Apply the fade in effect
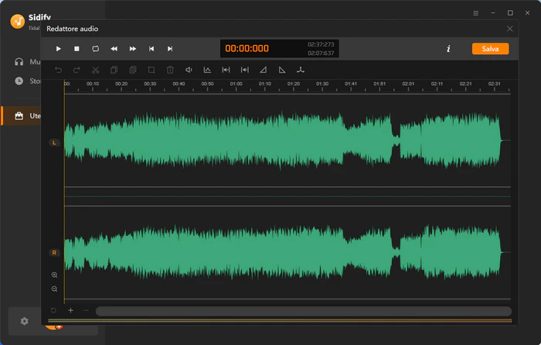541x345 pixels. coord(264,70)
